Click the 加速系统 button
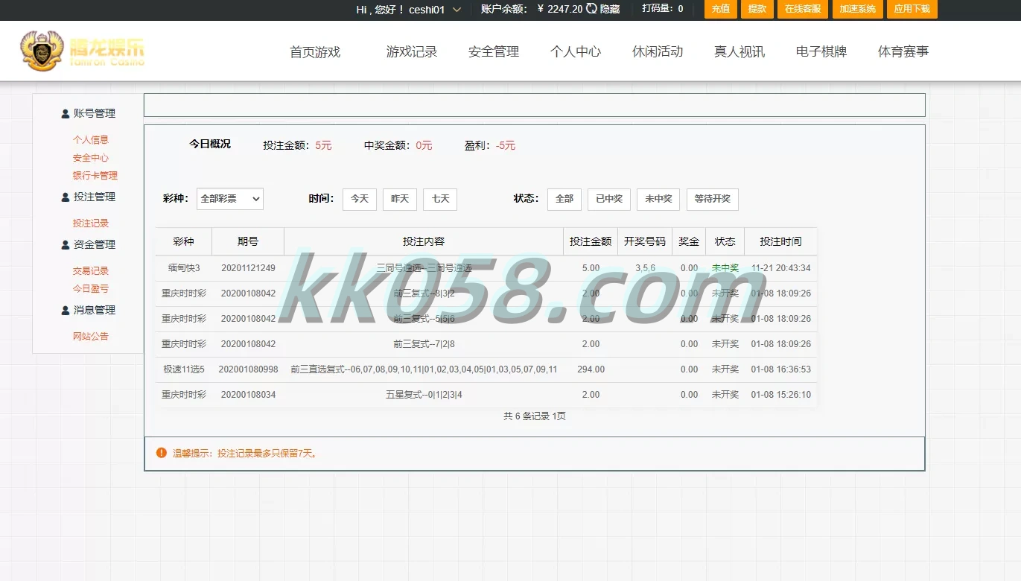Screen dimensions: 1021x581 858,9
